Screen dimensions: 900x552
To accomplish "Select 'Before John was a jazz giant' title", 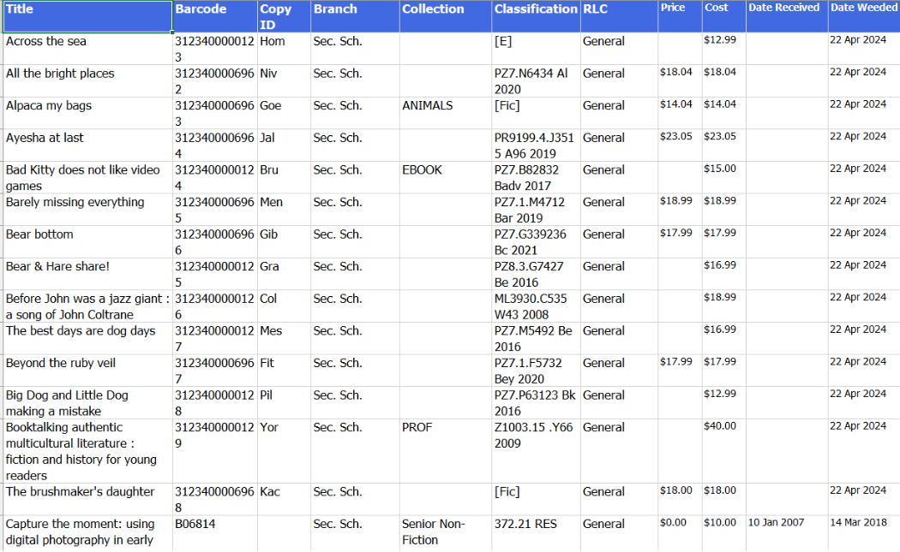I will point(87,306).
